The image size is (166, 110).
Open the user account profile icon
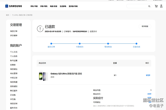[161, 6]
